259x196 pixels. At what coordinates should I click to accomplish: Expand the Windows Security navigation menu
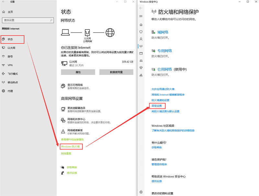click(141, 16)
